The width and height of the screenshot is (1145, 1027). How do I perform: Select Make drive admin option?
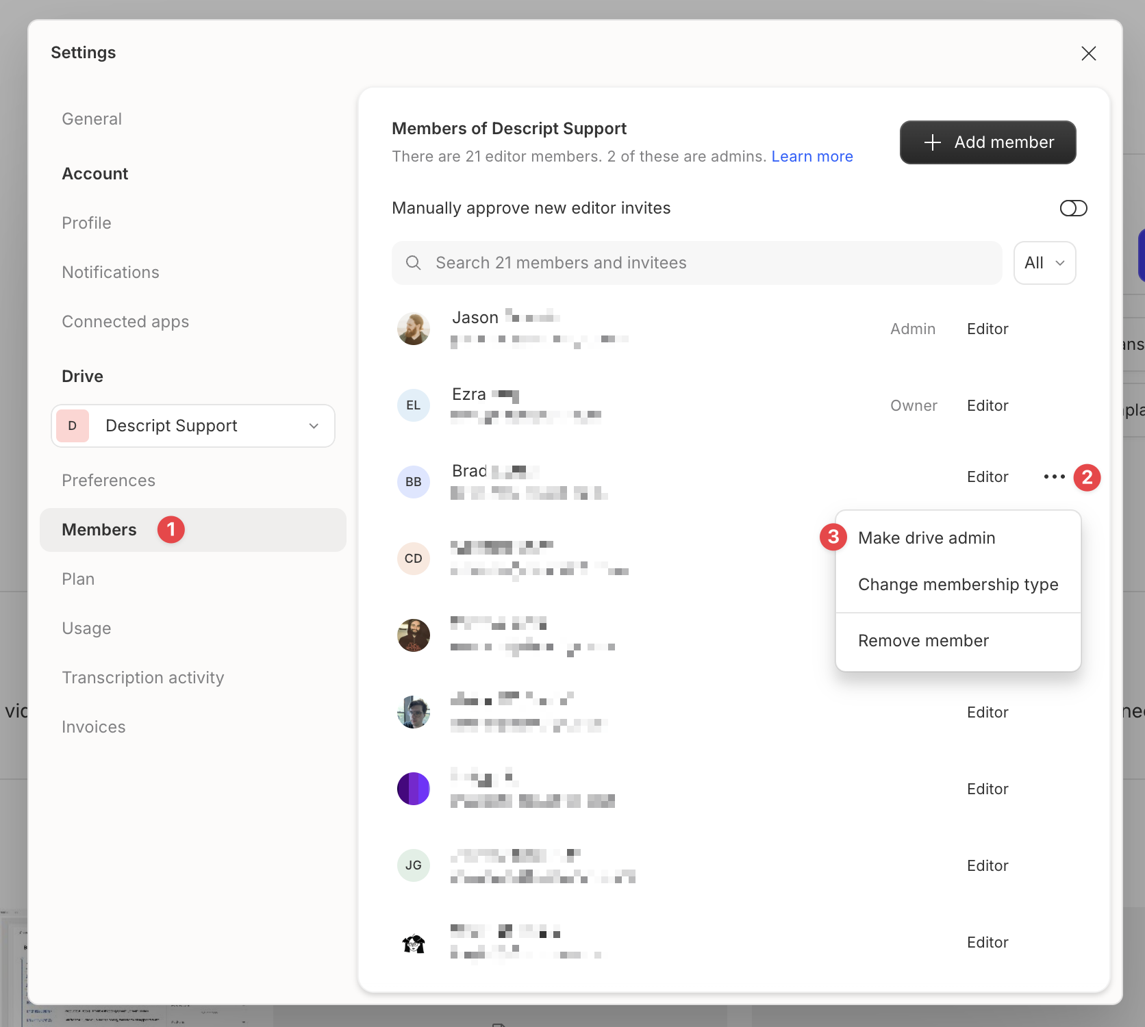coord(927,538)
